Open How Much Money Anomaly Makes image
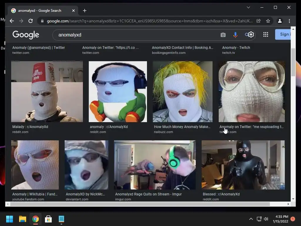301x226 pixels. [x=183, y=92]
